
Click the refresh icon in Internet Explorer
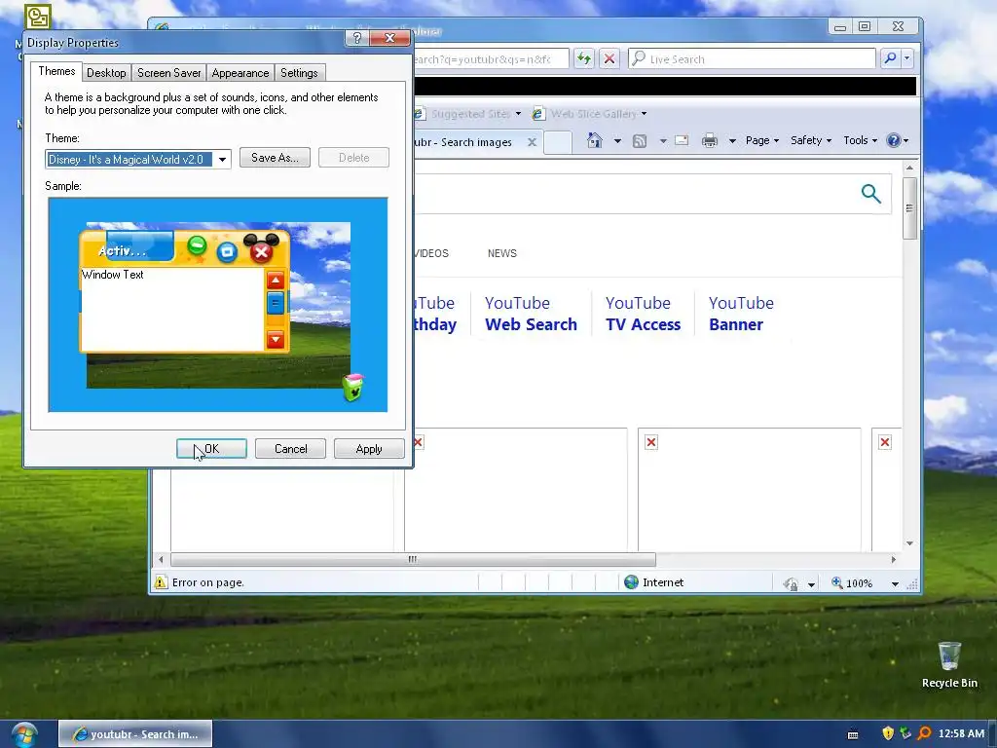coord(584,59)
